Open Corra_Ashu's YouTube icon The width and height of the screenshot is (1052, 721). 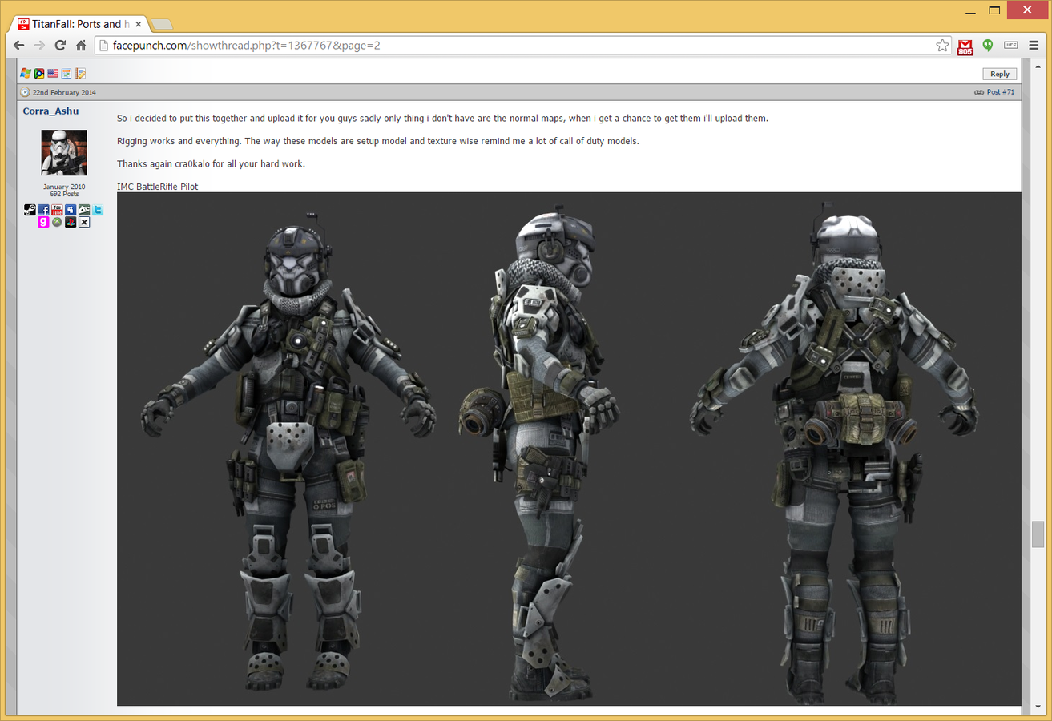[57, 210]
